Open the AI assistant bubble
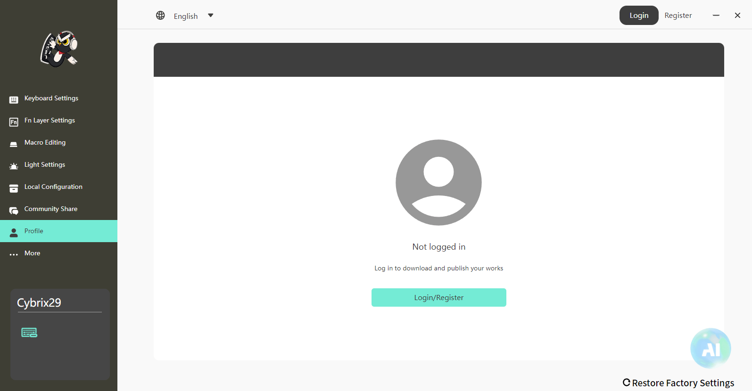This screenshot has height=391, width=752. (x=710, y=349)
